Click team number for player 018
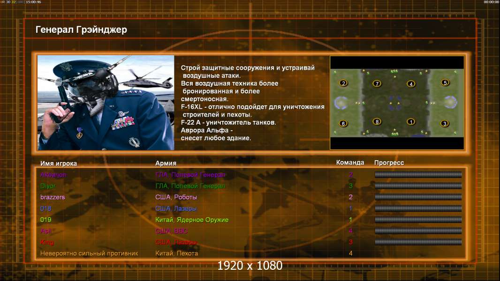Screen dimensions: 500x281 pyautogui.click(x=351, y=208)
